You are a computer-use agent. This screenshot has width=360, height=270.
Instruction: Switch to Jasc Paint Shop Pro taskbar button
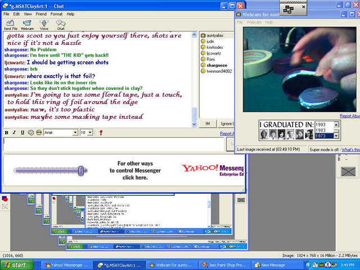click(x=224, y=265)
